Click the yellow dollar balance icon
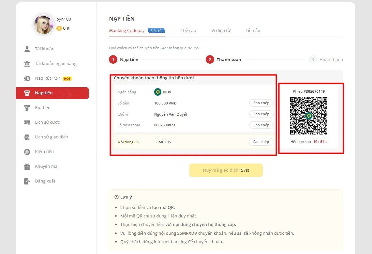The height and width of the screenshot is (254, 372). coord(59,28)
